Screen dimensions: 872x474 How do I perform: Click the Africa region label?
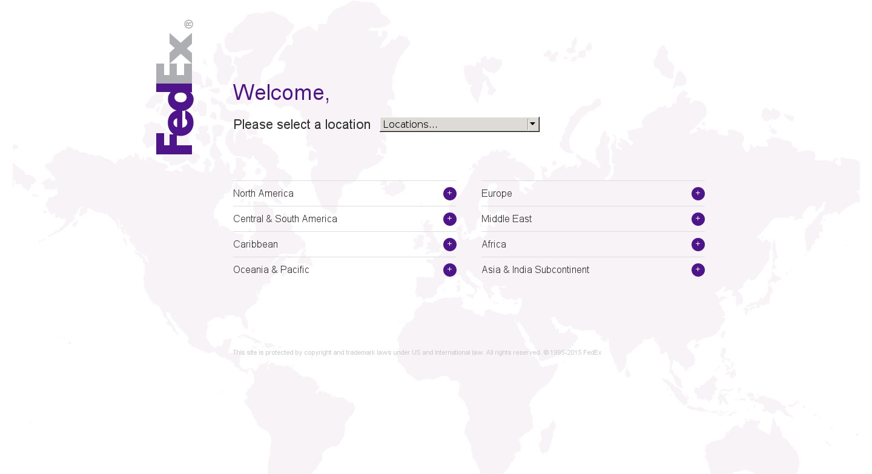tap(494, 245)
